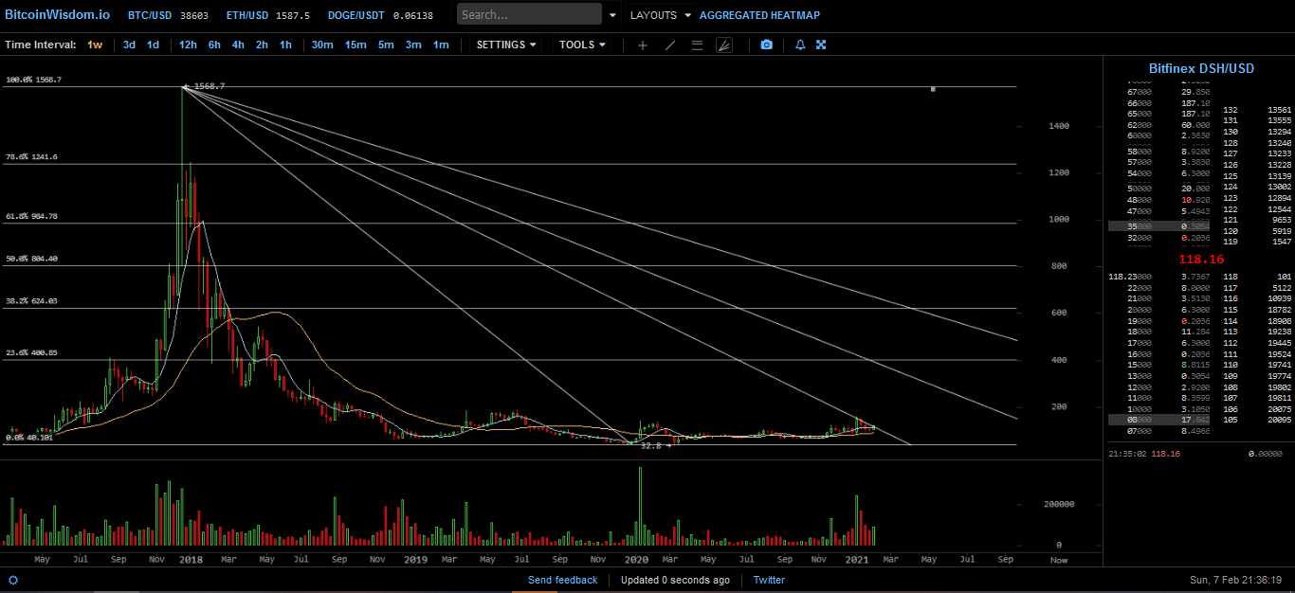The image size is (1295, 593).
Task: Select the 1m time interval
Action: [441, 45]
